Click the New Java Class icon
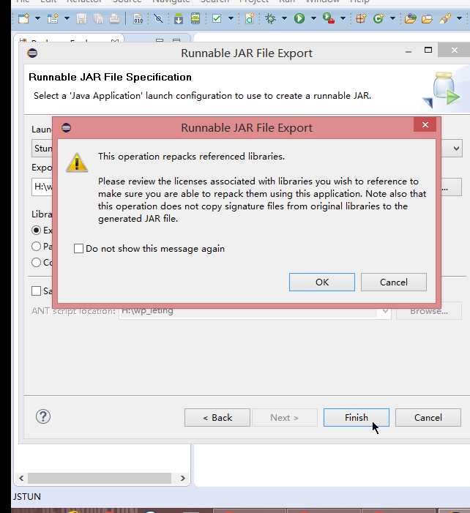Image resolution: width=470 pixels, height=513 pixels. (x=378, y=18)
